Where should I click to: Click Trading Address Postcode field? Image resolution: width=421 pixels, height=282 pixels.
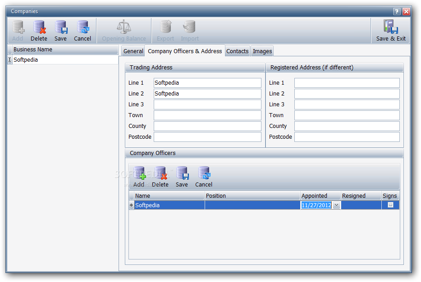[207, 136]
